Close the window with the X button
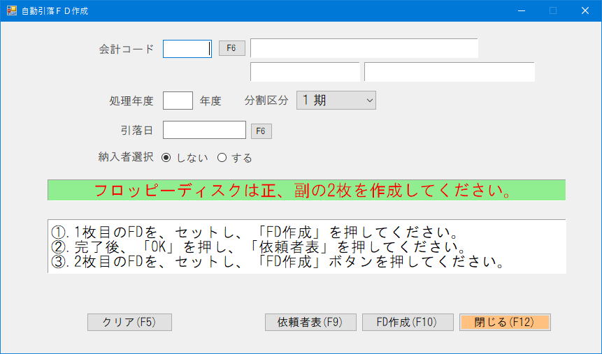The width and height of the screenshot is (602, 354). click(585, 10)
